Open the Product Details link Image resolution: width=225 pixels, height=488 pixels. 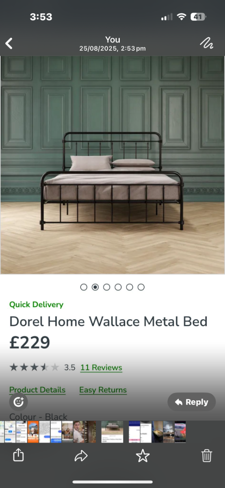click(37, 390)
